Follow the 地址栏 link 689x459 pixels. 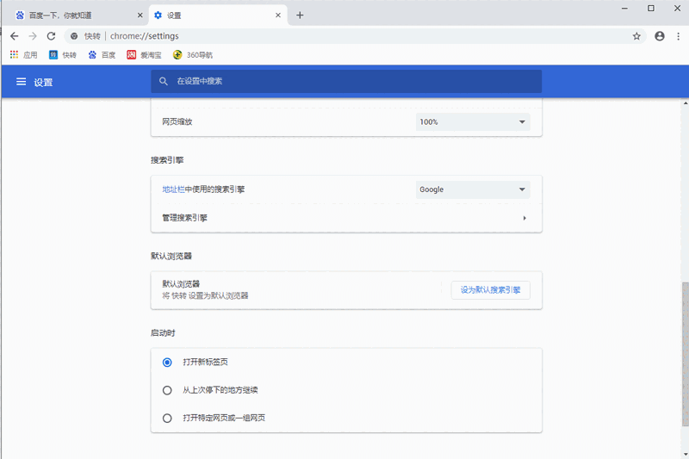pos(173,189)
